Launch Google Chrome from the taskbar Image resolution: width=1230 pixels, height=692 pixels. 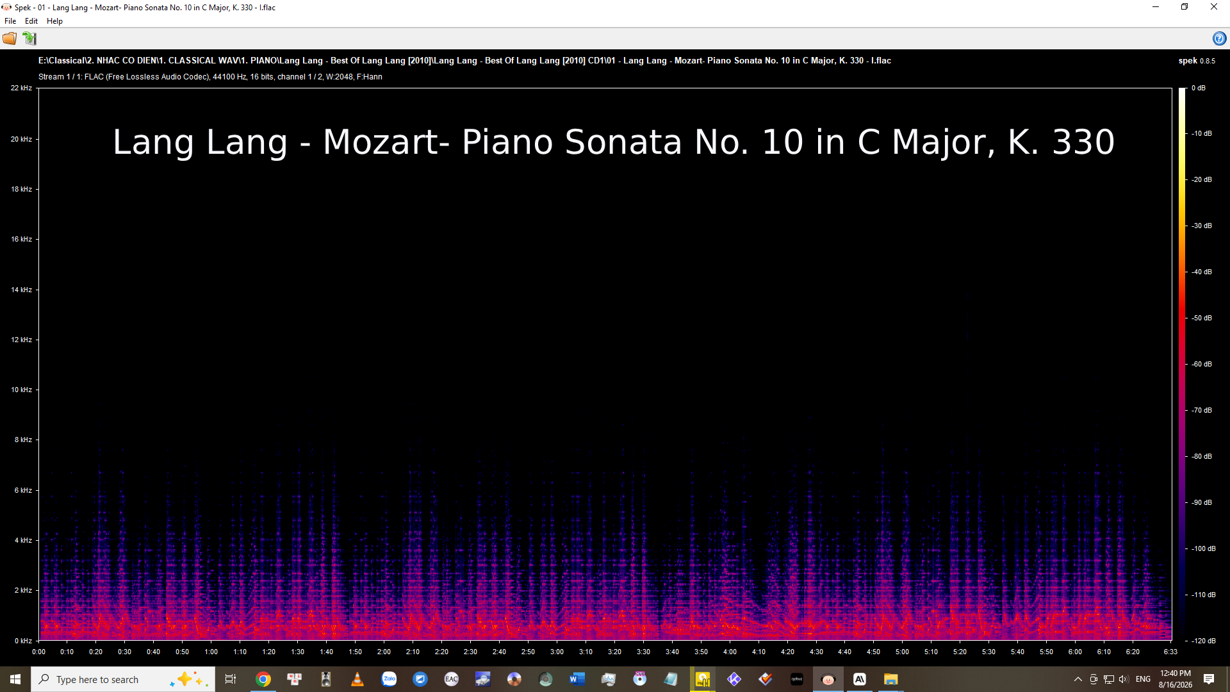point(263,679)
